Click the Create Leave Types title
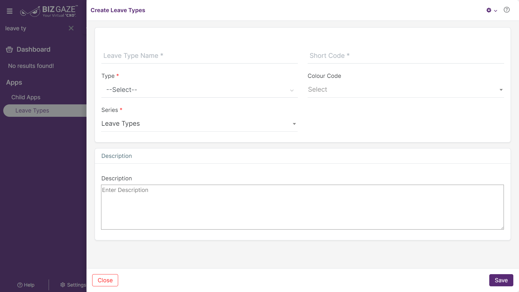This screenshot has width=519, height=292. (118, 10)
